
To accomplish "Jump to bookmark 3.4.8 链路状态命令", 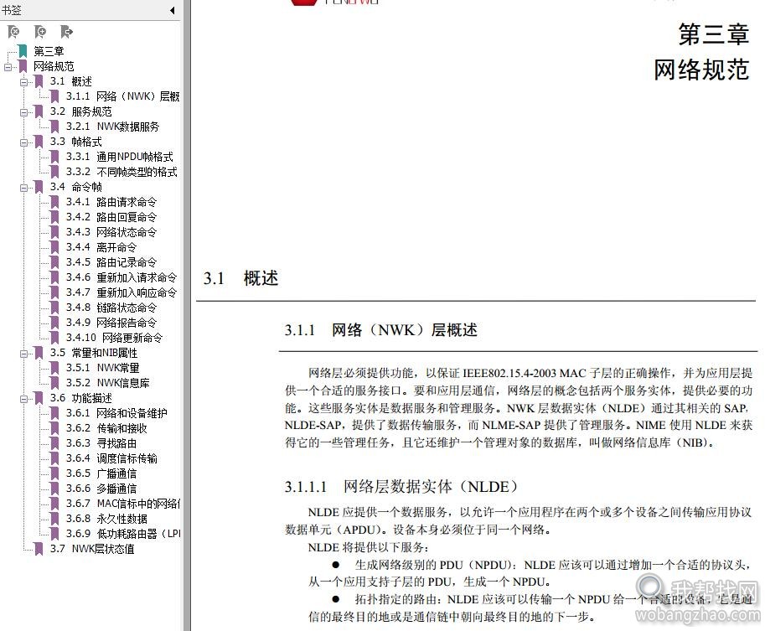I will [x=111, y=308].
